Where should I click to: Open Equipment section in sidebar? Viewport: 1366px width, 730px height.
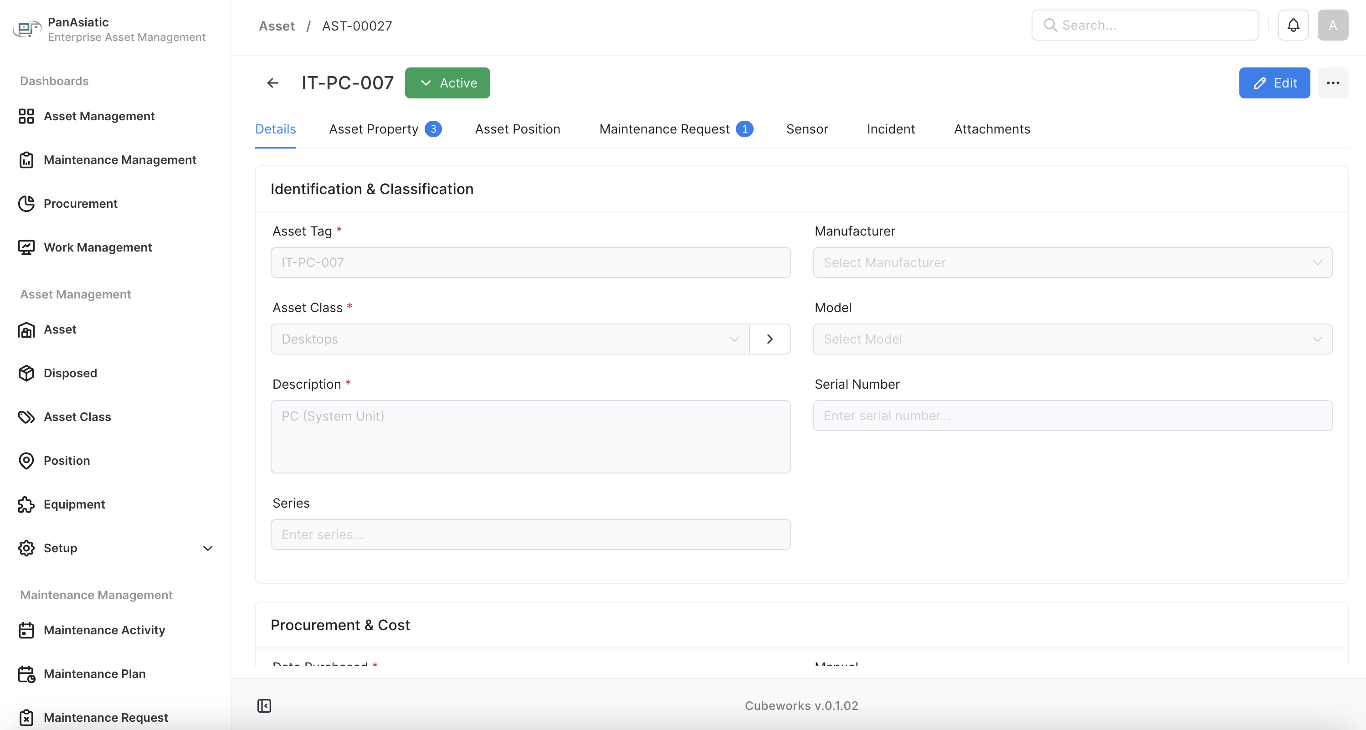(74, 504)
